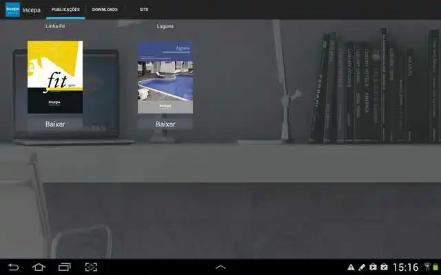Open the Site tab
This screenshot has width=441, height=275.
point(144,10)
